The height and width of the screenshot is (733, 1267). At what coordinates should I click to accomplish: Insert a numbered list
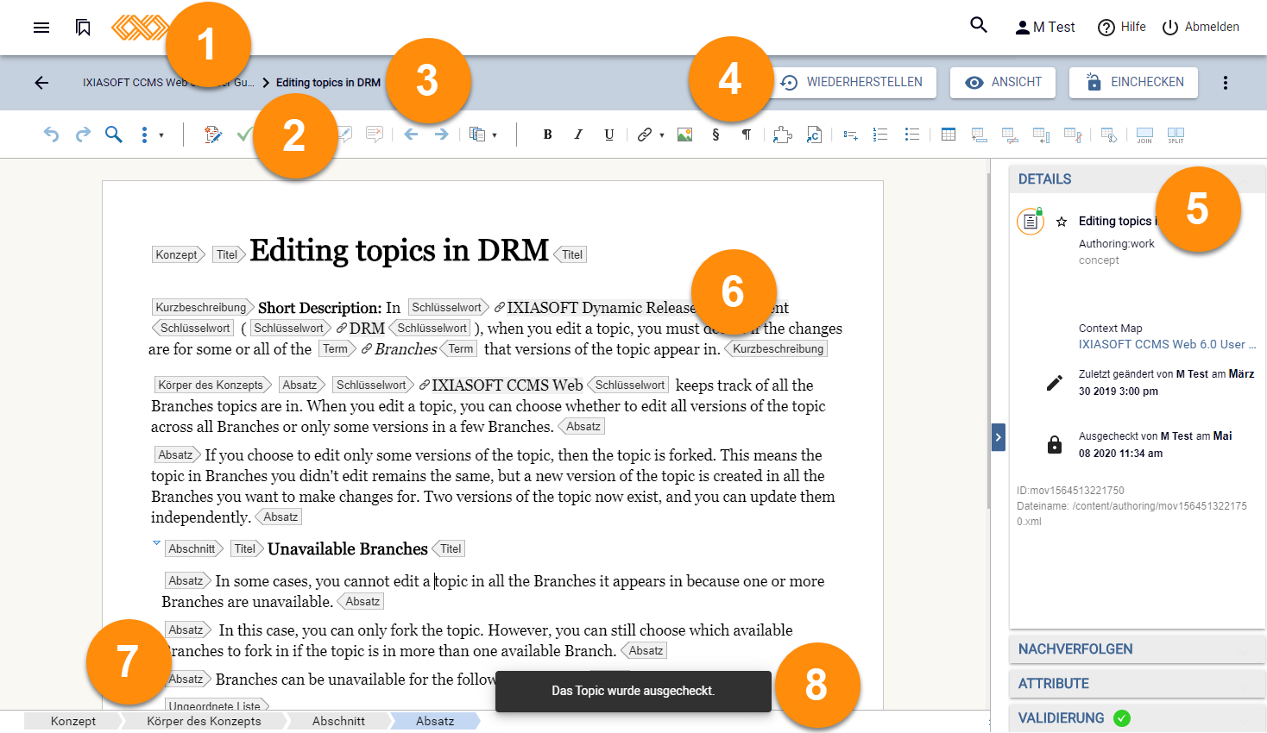[880, 135]
